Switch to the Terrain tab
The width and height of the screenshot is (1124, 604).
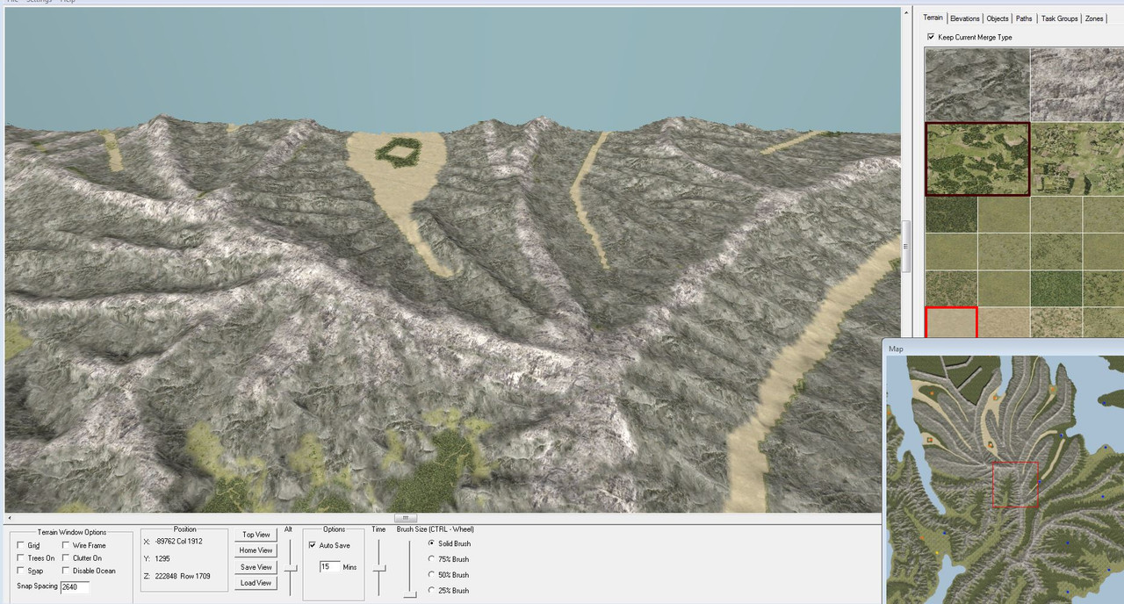(x=933, y=18)
